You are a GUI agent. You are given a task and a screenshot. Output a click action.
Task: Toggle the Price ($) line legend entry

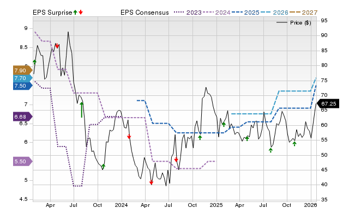[293, 23]
